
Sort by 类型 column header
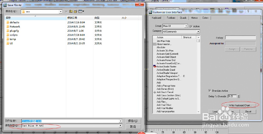[107, 18]
